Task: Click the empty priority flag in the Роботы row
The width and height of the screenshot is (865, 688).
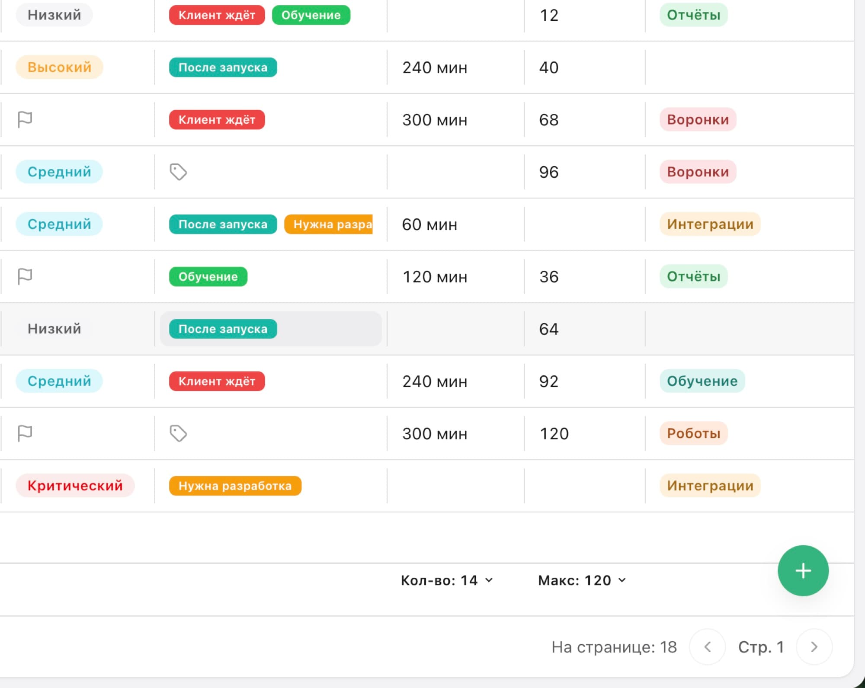Action: pyautogui.click(x=25, y=433)
